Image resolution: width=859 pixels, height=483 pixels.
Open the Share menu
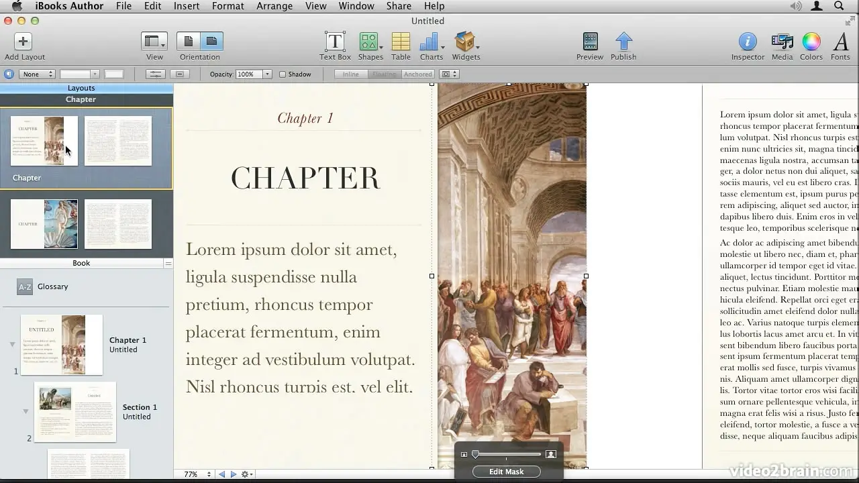(399, 6)
